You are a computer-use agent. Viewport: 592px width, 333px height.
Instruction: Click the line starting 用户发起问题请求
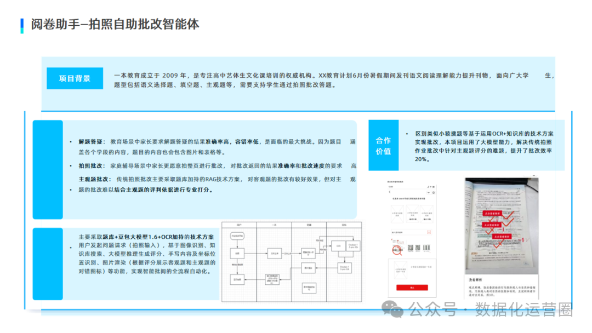tap(147, 245)
